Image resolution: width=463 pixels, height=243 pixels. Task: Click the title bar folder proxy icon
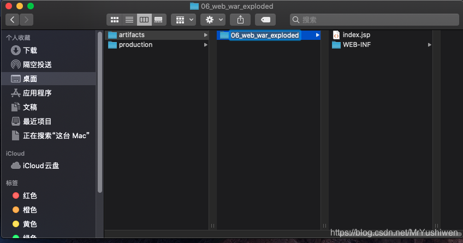tap(194, 6)
